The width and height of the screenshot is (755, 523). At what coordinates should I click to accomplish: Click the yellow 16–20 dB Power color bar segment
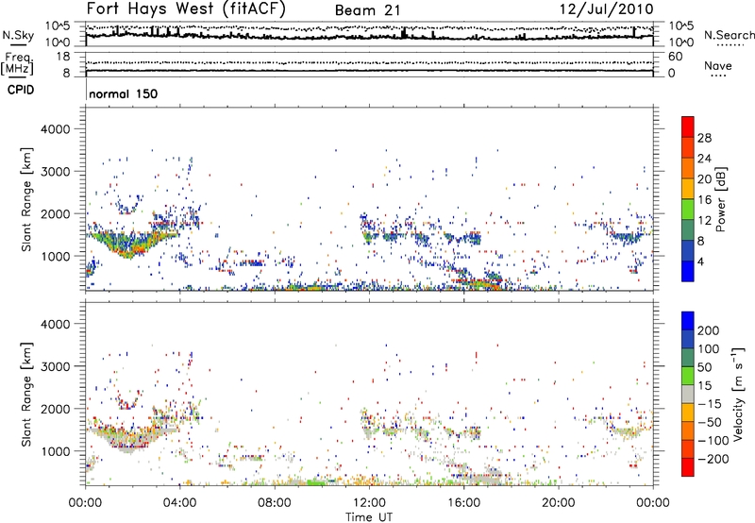pos(688,188)
